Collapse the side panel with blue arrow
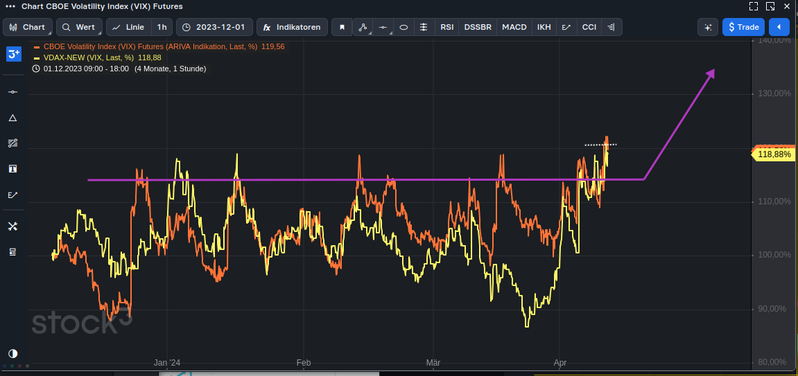The height and width of the screenshot is (376, 798). 779,27
